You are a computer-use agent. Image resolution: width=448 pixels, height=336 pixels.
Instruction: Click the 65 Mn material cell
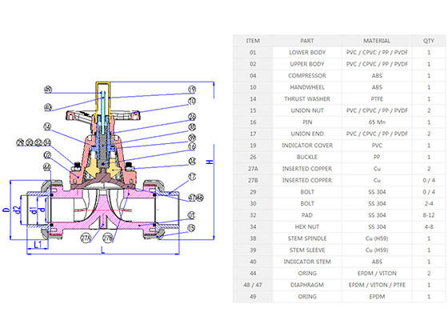pos(377,122)
